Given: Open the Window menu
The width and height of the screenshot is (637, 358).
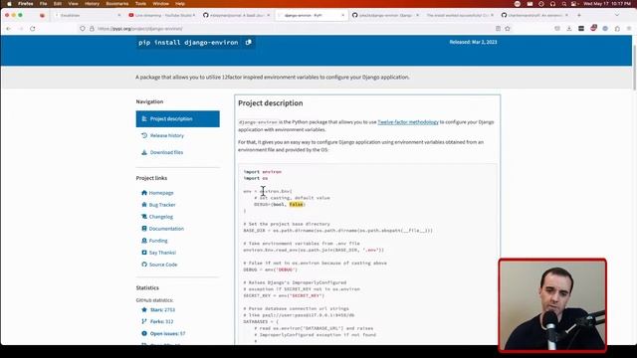Looking at the screenshot, I should coord(161,4).
